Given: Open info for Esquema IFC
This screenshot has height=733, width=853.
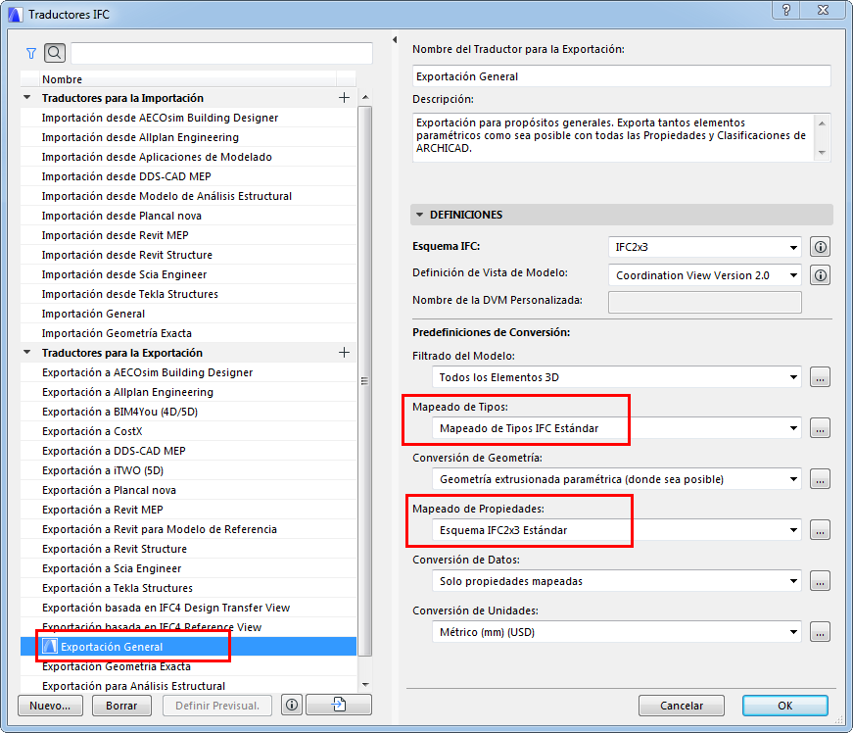Looking at the screenshot, I should coord(821,247).
